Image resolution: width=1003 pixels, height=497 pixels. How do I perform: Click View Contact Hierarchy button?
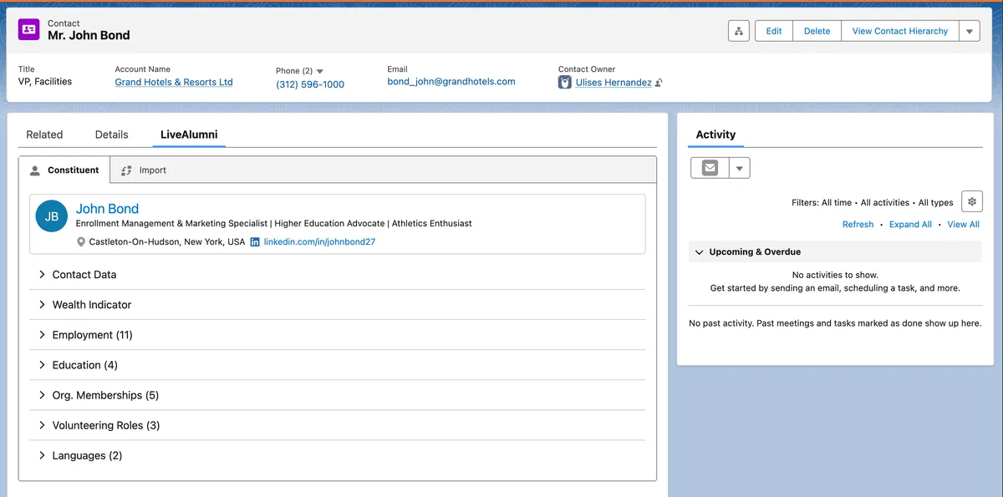pos(899,31)
